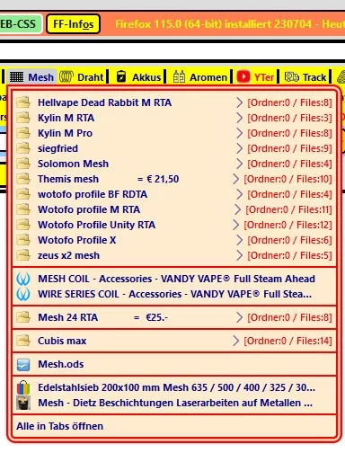Click the Akkus battery icon
Image resolution: width=345 pixels, height=453 pixels.
121,76
